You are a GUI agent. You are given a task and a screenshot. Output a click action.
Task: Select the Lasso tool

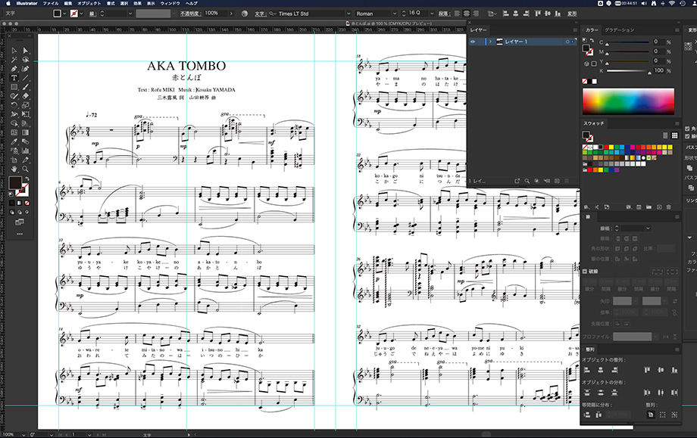tap(25, 60)
